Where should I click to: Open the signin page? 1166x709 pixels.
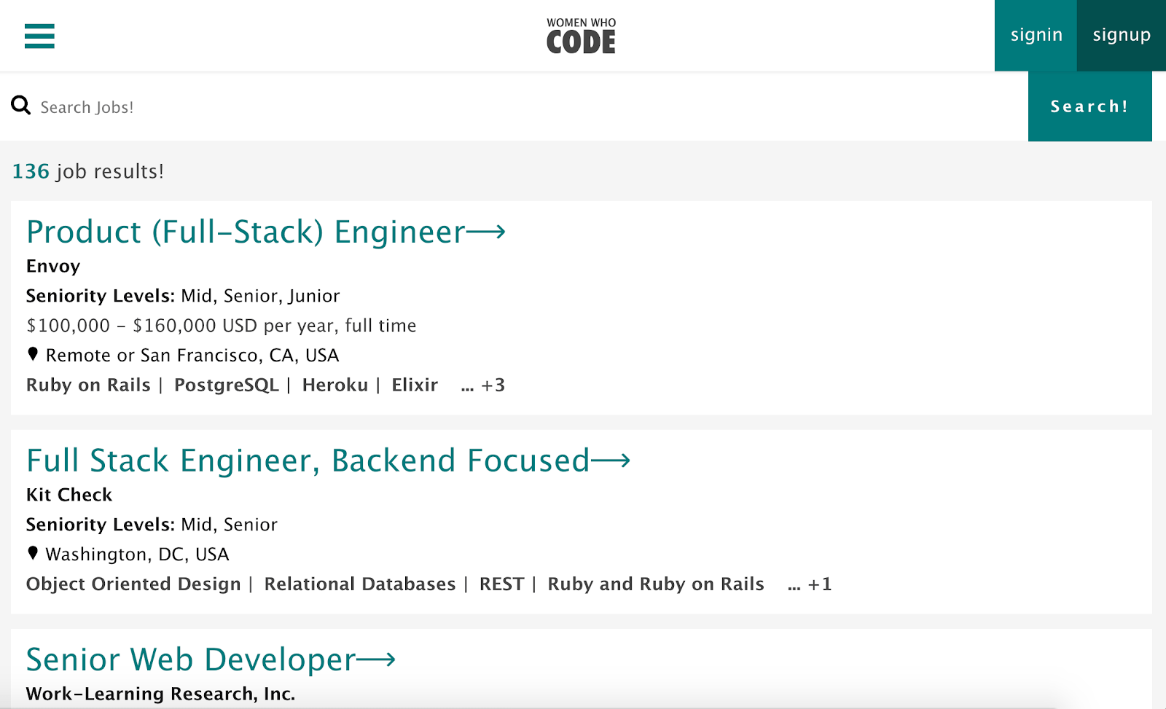click(x=1036, y=35)
